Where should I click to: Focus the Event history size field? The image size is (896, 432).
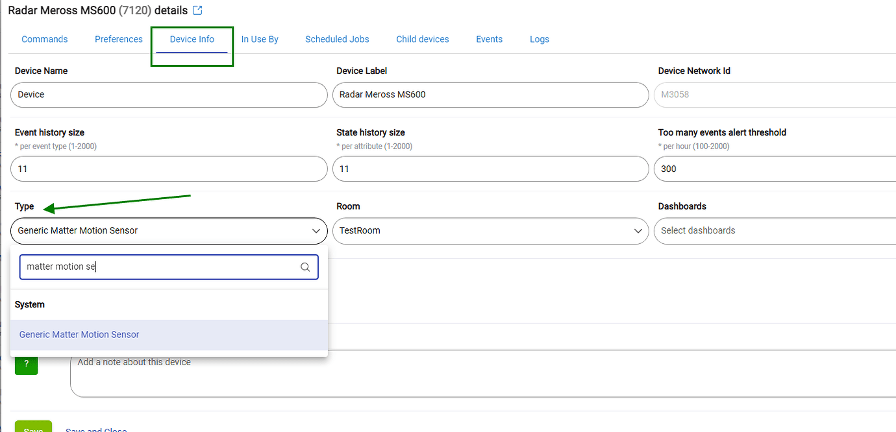point(169,169)
